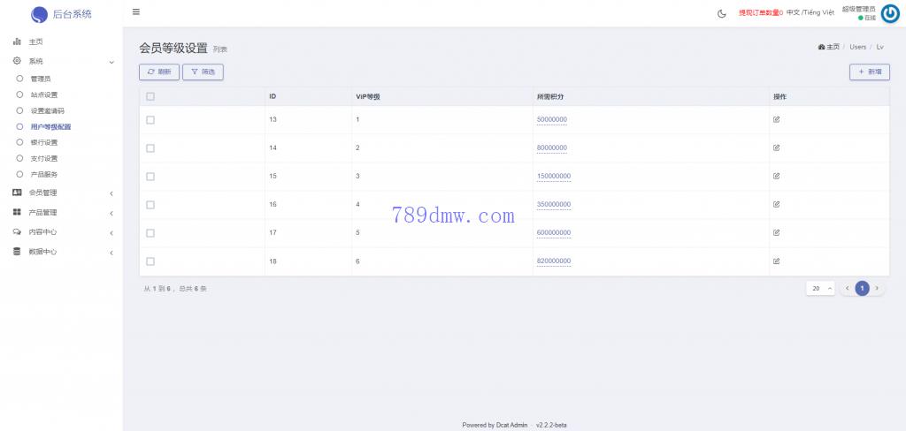
Task: Click the edit icon for ID 18
Action: [x=777, y=261]
